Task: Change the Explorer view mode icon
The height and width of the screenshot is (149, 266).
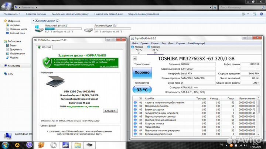Action: click(244, 14)
